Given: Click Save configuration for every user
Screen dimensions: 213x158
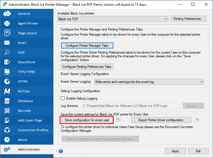Looking at the screenshot, I should (x=87, y=120).
